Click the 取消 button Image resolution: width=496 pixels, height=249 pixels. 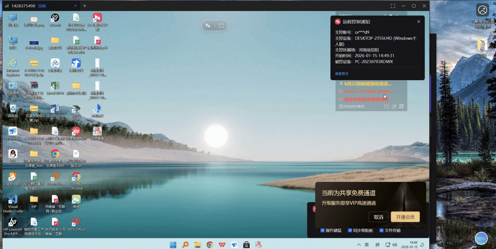[x=378, y=217]
